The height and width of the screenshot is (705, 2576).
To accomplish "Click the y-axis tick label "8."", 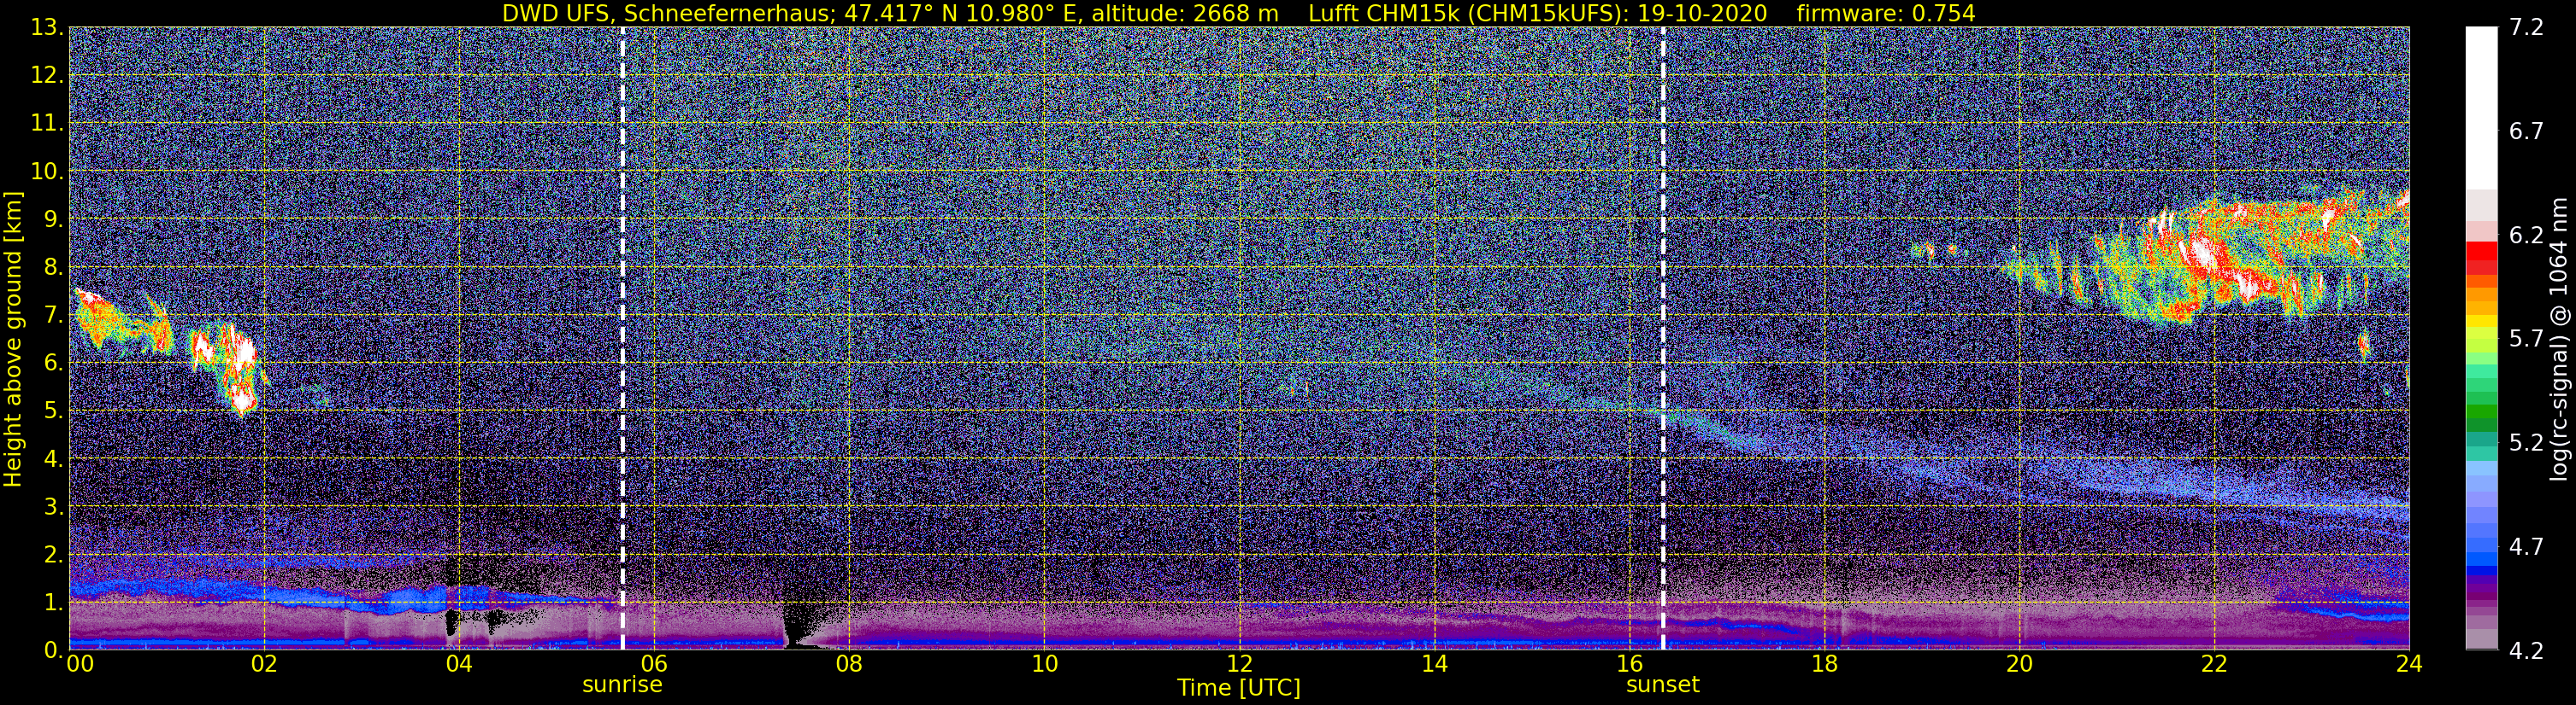I will pyautogui.click(x=53, y=268).
